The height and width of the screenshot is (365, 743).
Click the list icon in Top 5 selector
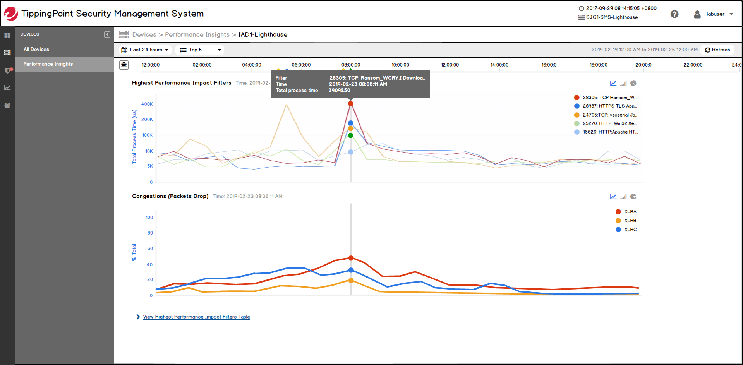(x=184, y=50)
